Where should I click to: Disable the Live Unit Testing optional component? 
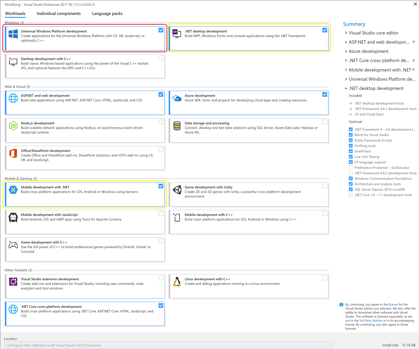(350, 157)
